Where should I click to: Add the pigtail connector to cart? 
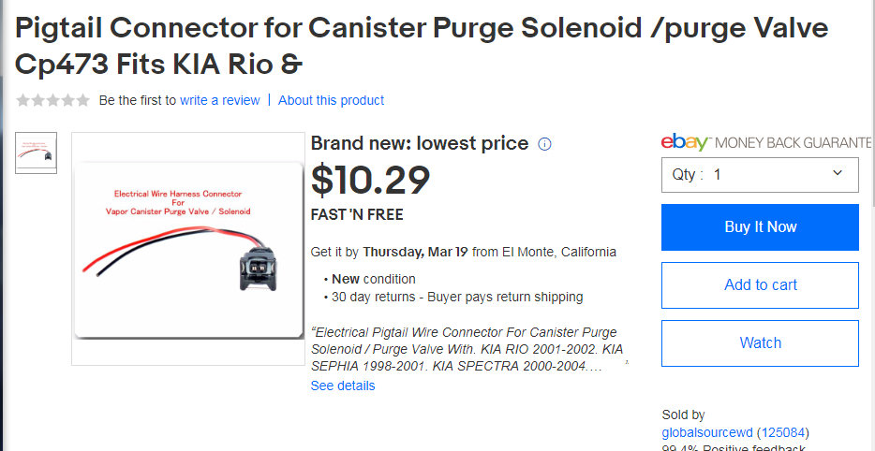[760, 284]
